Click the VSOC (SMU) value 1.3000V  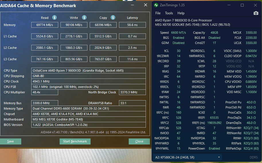click(x=251, y=51)
